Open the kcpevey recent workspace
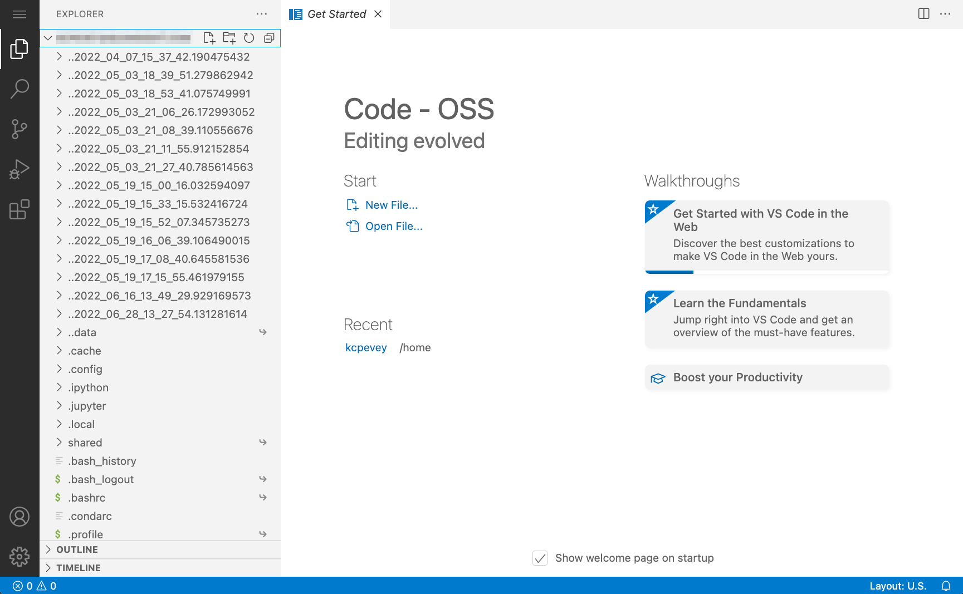 point(366,347)
